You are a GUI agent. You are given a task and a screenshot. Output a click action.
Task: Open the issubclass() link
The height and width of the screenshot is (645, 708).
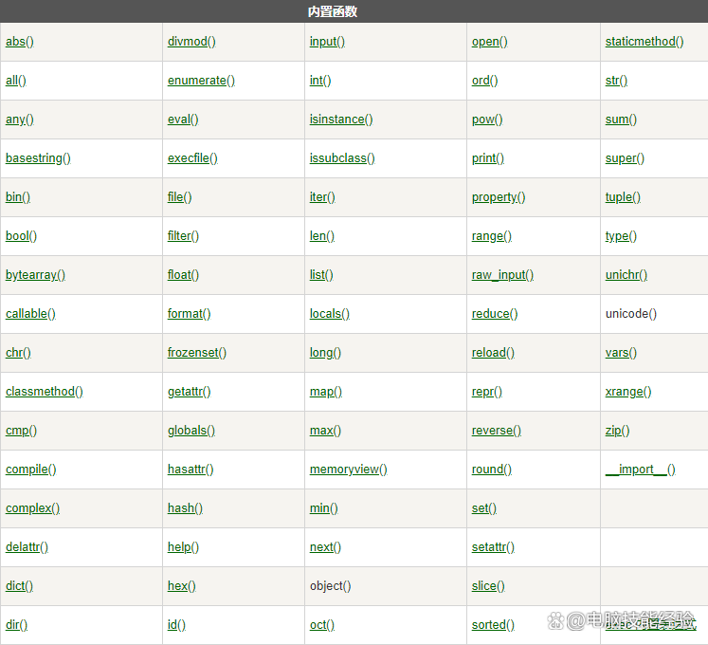342,158
